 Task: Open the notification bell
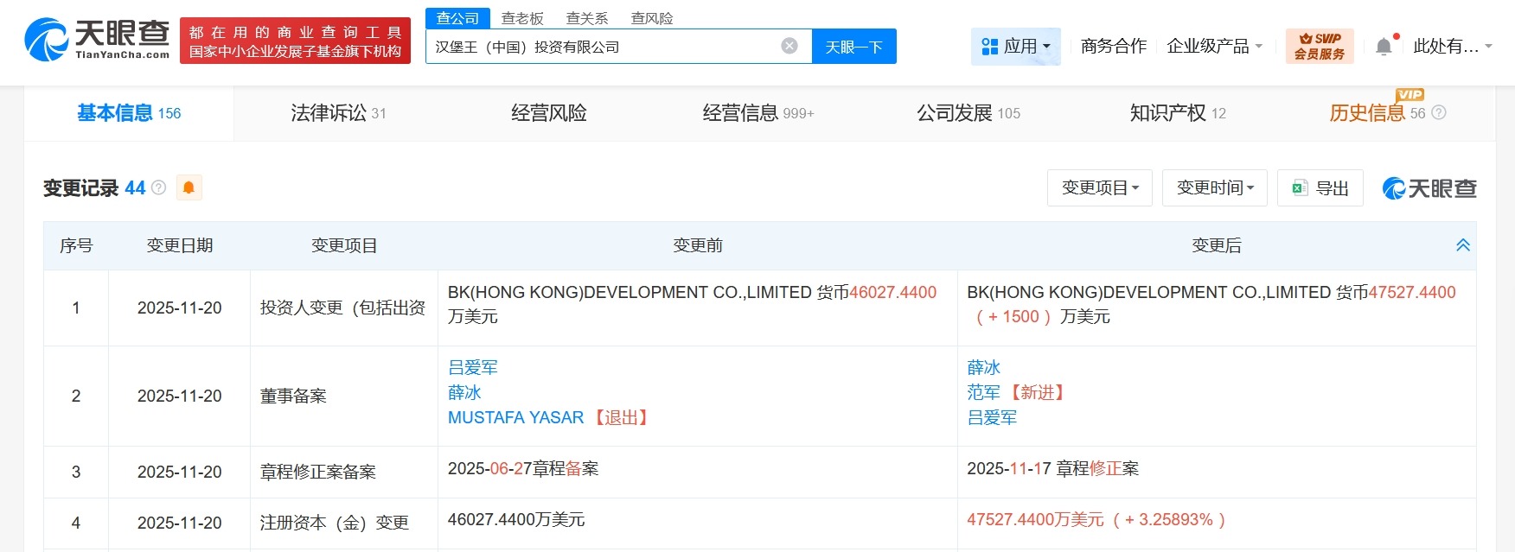tap(1384, 46)
